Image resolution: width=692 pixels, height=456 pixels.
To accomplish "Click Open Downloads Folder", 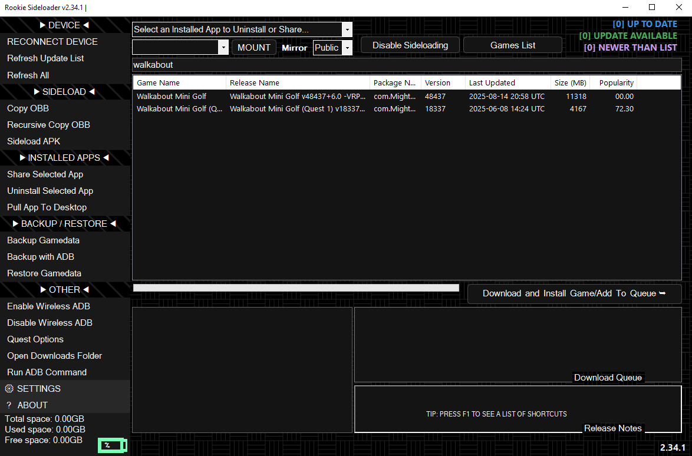I will tap(65, 355).
